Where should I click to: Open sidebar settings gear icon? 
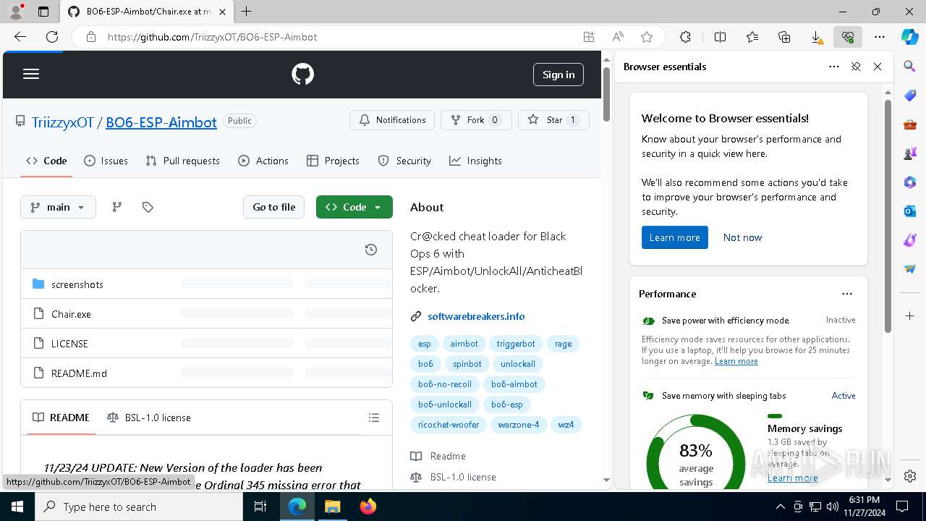910,476
